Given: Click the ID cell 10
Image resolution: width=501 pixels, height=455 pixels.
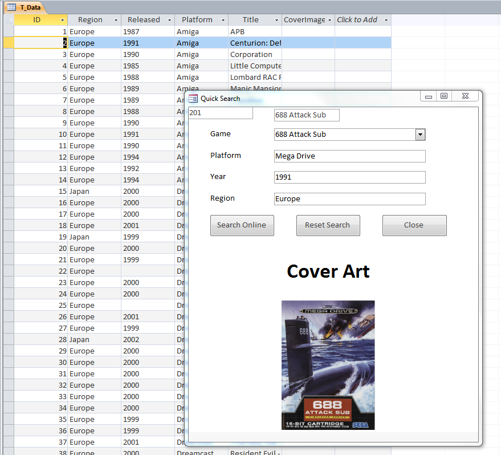Looking at the screenshot, I should (x=41, y=135).
